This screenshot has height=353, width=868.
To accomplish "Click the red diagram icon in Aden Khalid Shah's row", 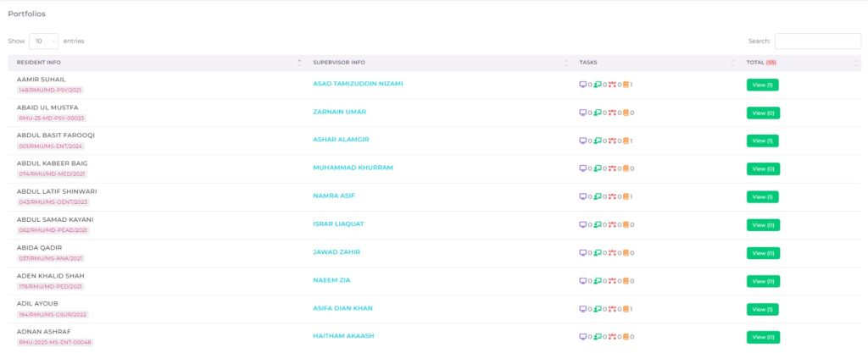I will [x=611, y=281].
